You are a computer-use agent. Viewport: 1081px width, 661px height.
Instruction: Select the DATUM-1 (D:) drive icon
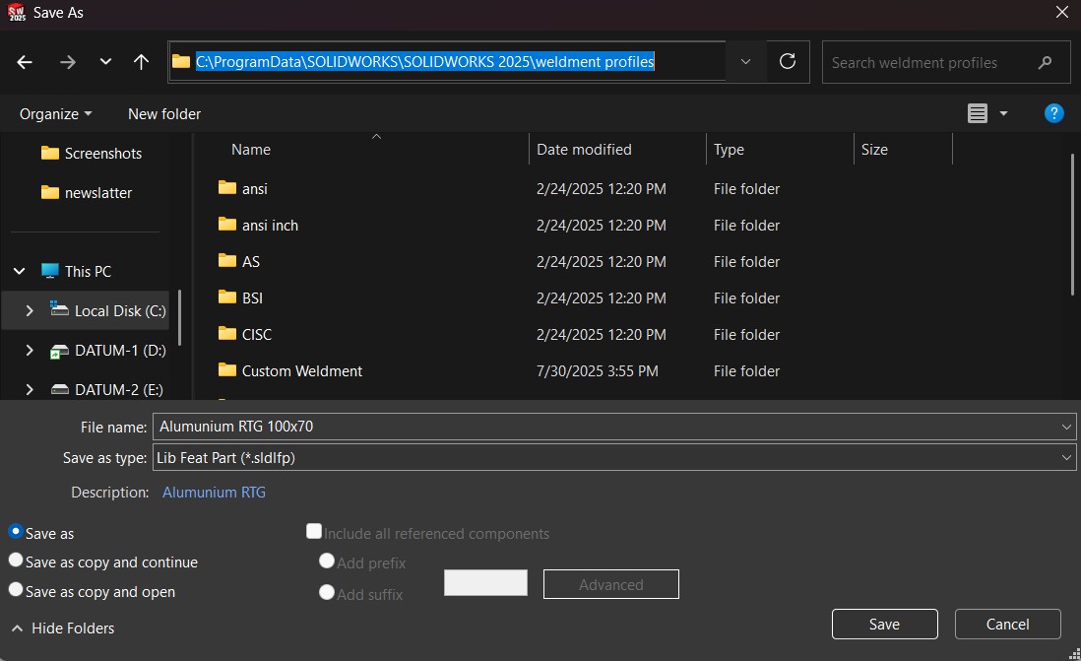(x=60, y=351)
